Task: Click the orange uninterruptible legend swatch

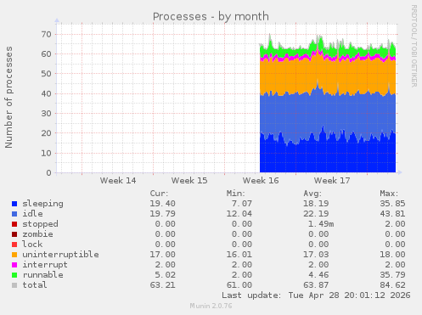Action: [x=14, y=255]
